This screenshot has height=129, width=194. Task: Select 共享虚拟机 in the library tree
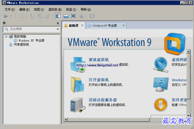click(21, 44)
